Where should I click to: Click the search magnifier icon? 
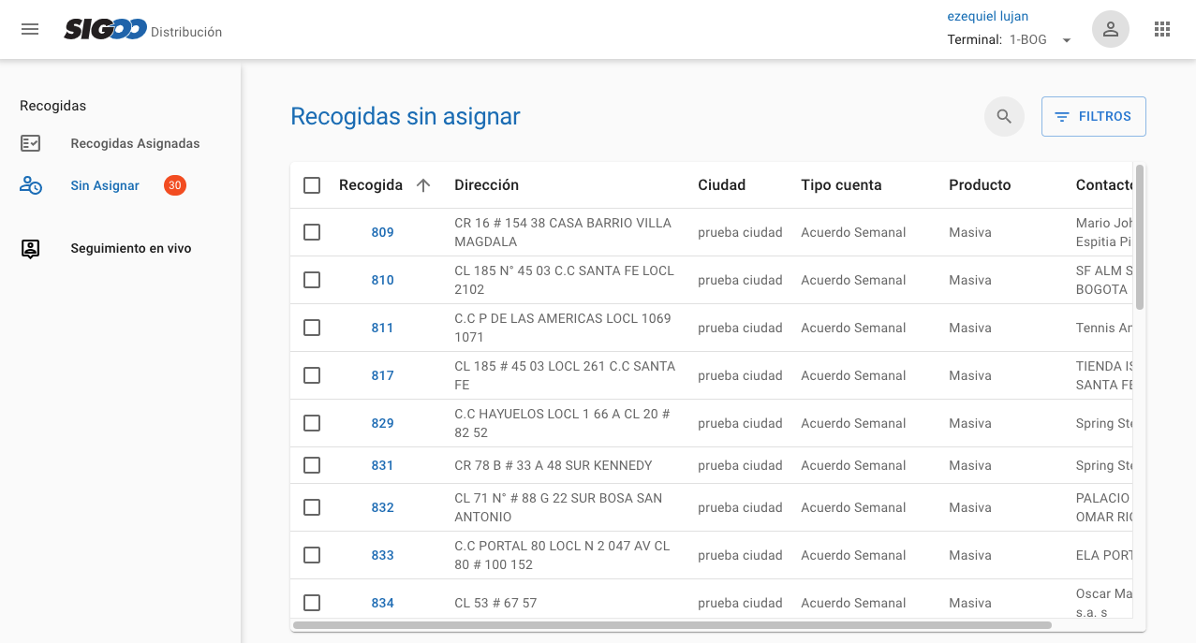tap(1004, 117)
